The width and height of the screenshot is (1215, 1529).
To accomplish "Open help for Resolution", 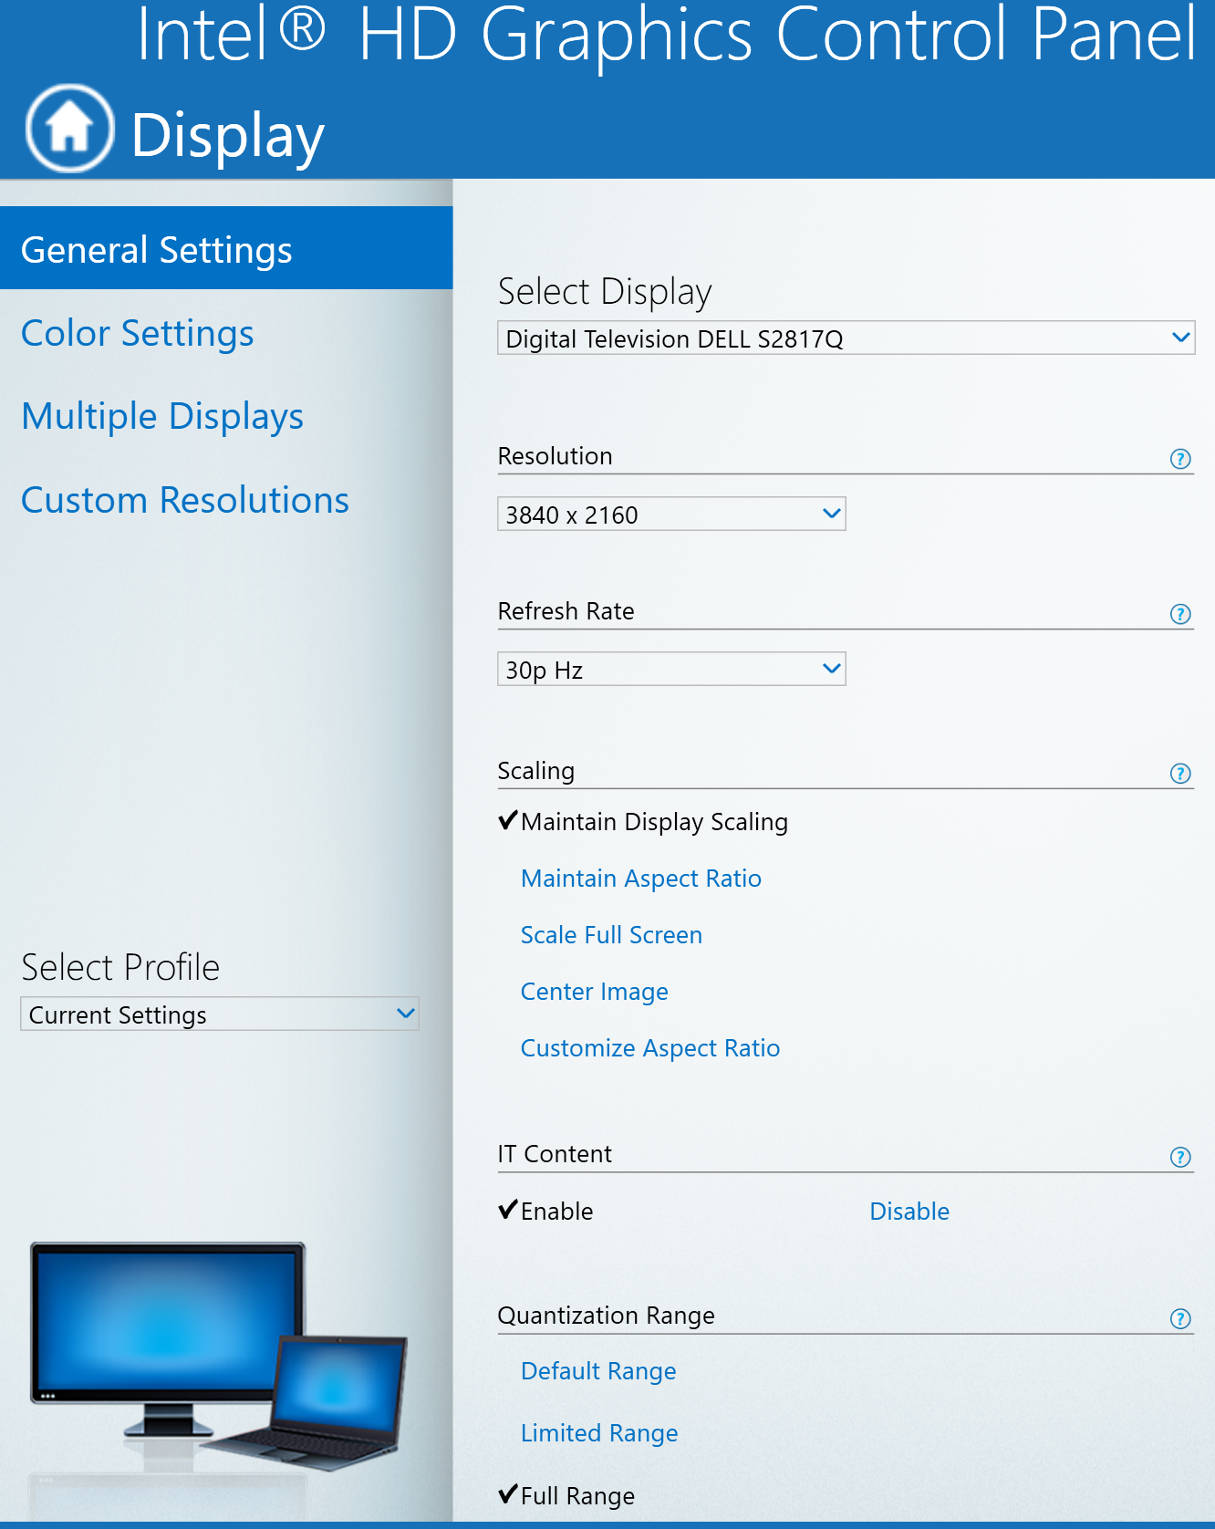I will pyautogui.click(x=1180, y=459).
